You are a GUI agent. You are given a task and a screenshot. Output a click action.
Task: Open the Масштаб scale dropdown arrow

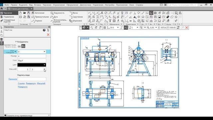click(x=44, y=69)
